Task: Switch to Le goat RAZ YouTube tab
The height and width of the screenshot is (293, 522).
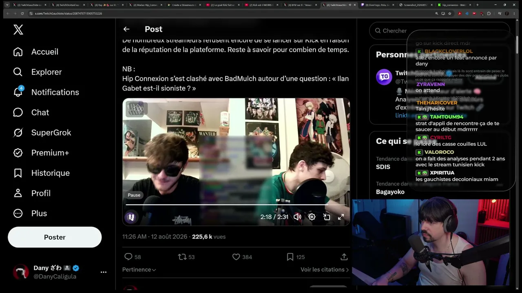Action: (222, 5)
